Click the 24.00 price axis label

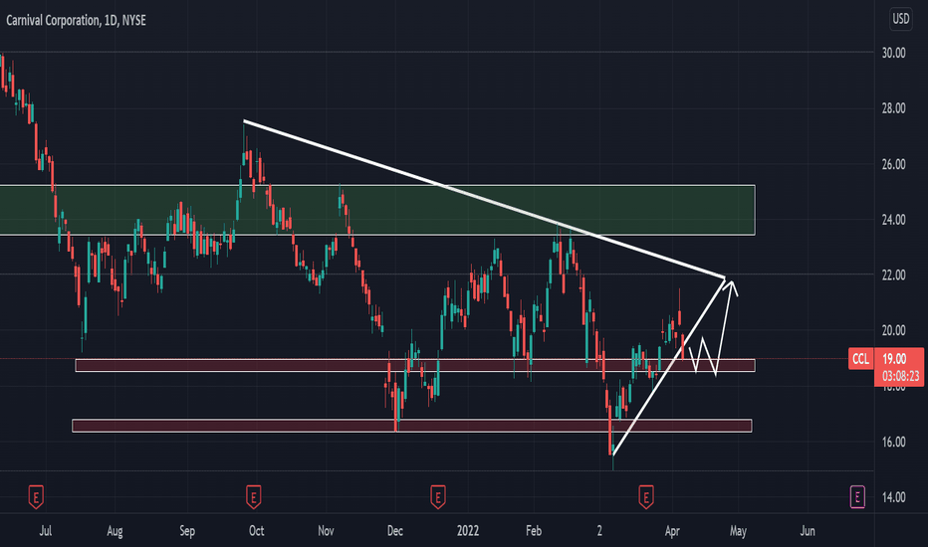point(894,220)
